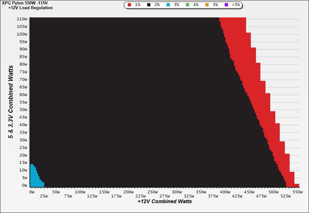Click the 15W y-axis label
The image size is (309, 213).
click(x=23, y=163)
